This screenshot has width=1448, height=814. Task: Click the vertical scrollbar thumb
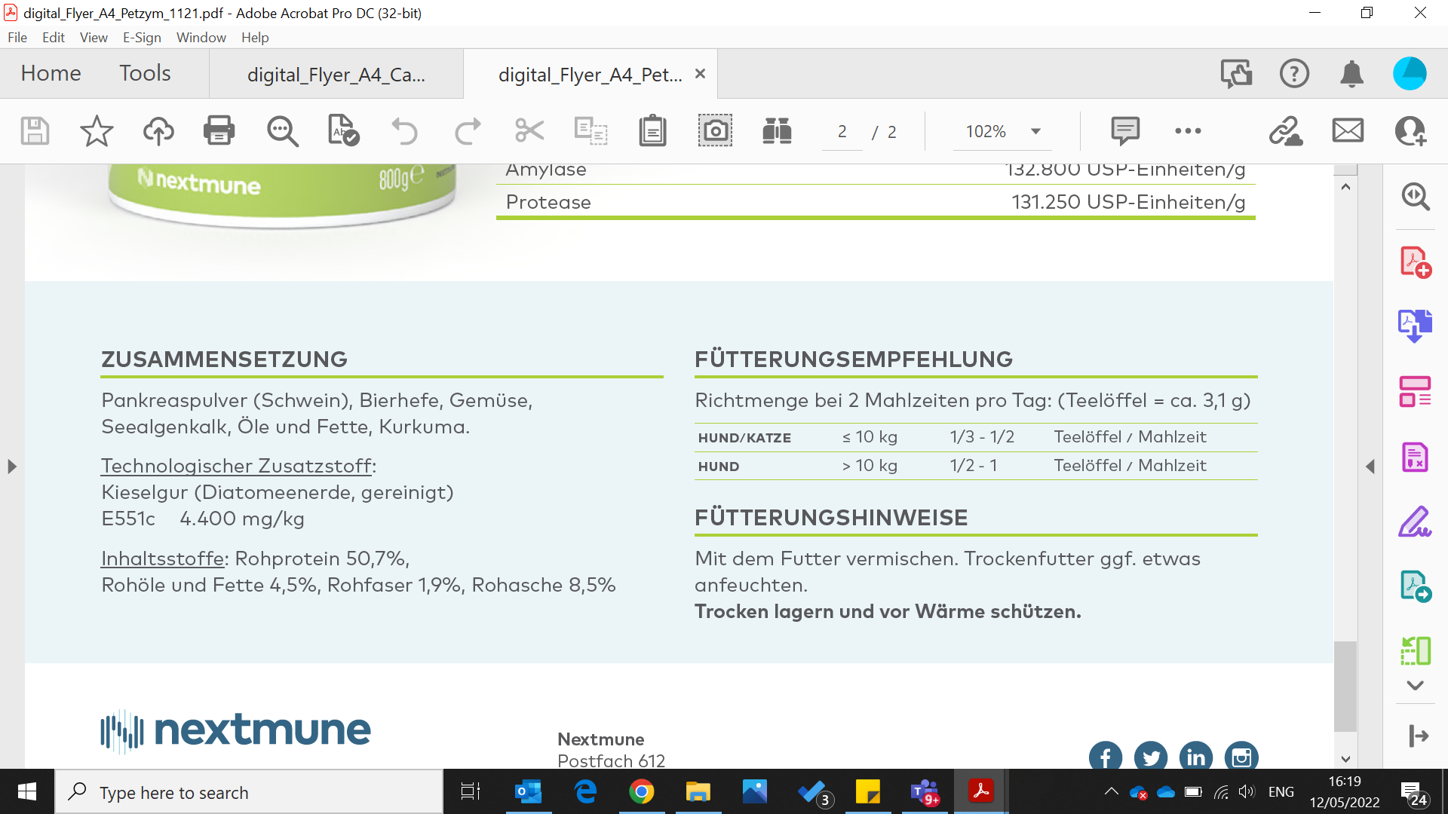[1345, 686]
